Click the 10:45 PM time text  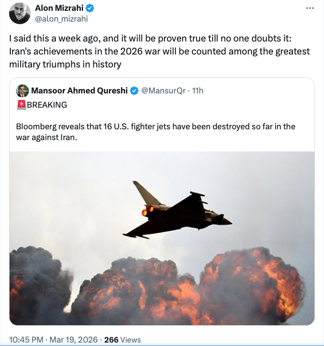[x=27, y=340]
